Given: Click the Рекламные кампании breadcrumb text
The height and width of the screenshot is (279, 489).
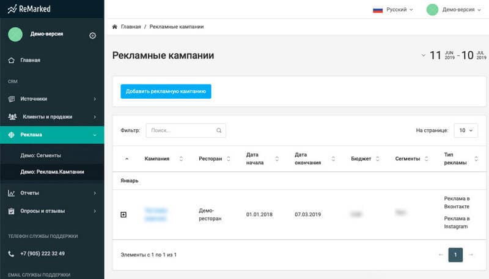Looking at the screenshot, I should coord(177,27).
